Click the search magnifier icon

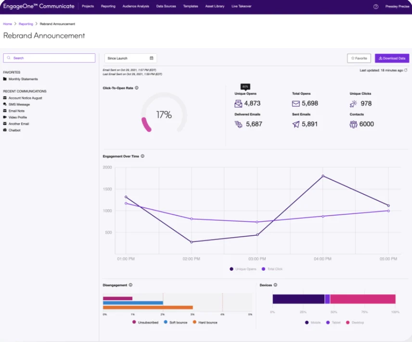[x=9, y=58]
